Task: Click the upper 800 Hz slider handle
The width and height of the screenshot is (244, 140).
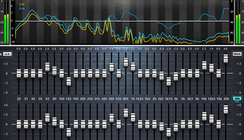Action: pos(126,62)
